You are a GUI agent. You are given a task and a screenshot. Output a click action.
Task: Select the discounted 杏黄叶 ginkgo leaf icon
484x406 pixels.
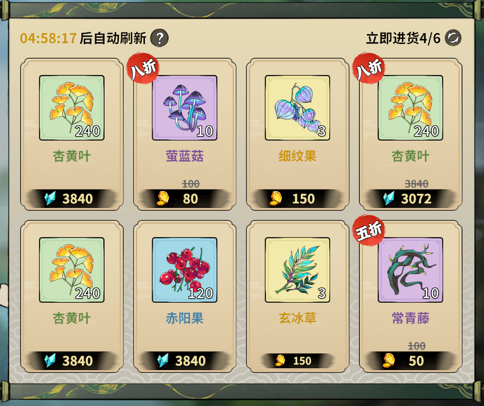click(x=410, y=108)
